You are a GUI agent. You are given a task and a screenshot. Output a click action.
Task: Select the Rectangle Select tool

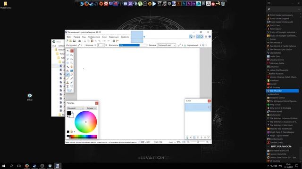(67, 55)
